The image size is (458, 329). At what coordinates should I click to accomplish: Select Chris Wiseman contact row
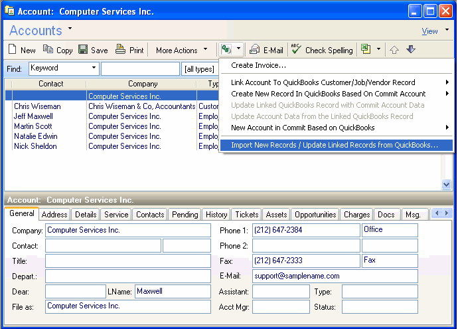pyautogui.click(x=37, y=106)
